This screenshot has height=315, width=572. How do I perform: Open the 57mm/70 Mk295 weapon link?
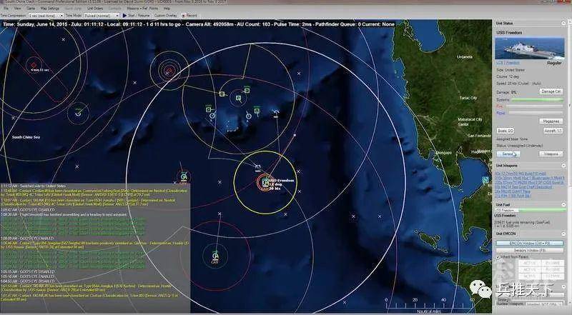[529, 182]
